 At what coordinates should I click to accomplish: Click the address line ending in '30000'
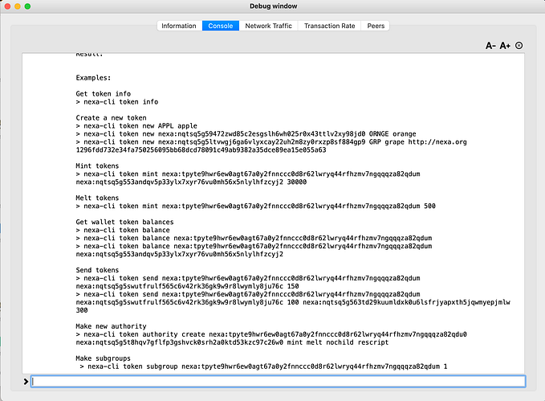coord(191,182)
